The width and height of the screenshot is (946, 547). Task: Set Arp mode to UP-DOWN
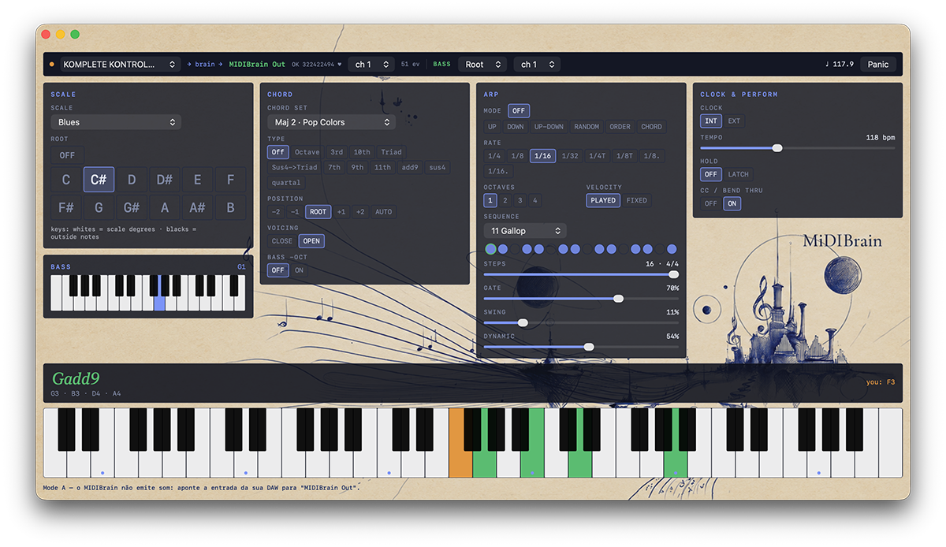(549, 126)
